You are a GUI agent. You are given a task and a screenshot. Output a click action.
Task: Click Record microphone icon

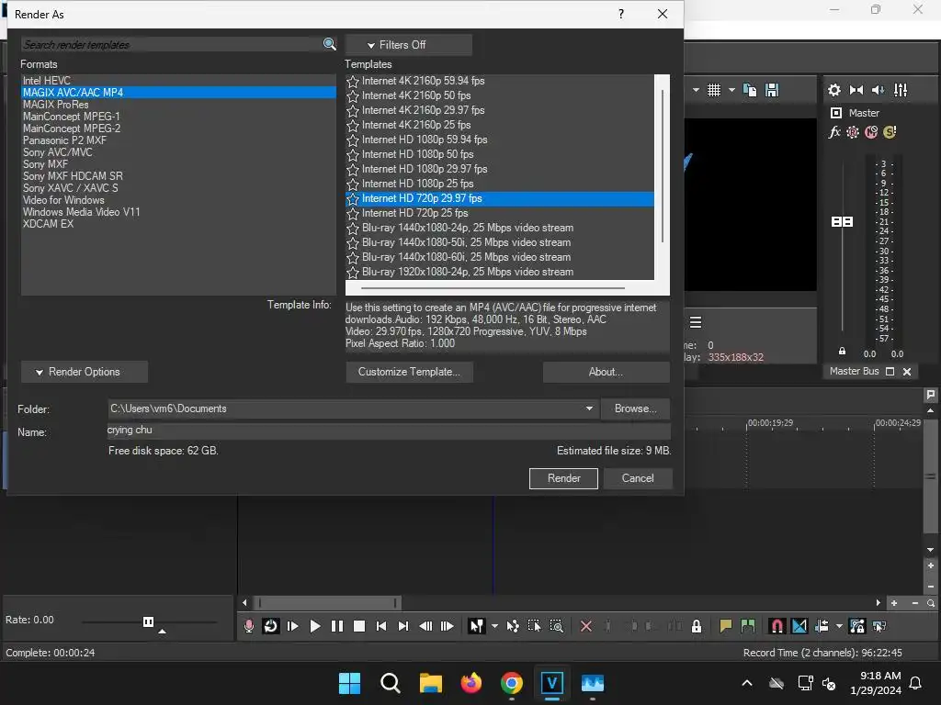[x=249, y=626]
